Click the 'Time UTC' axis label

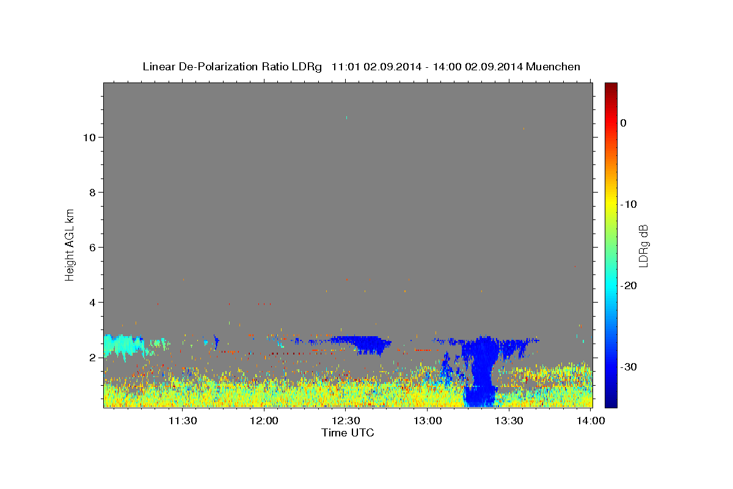click(x=348, y=433)
